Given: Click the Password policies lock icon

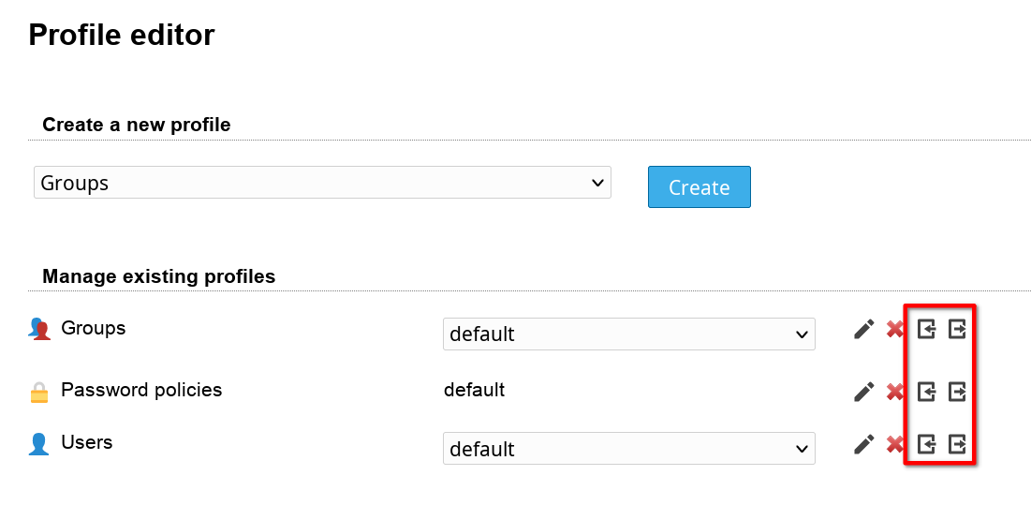Looking at the screenshot, I should (38, 393).
